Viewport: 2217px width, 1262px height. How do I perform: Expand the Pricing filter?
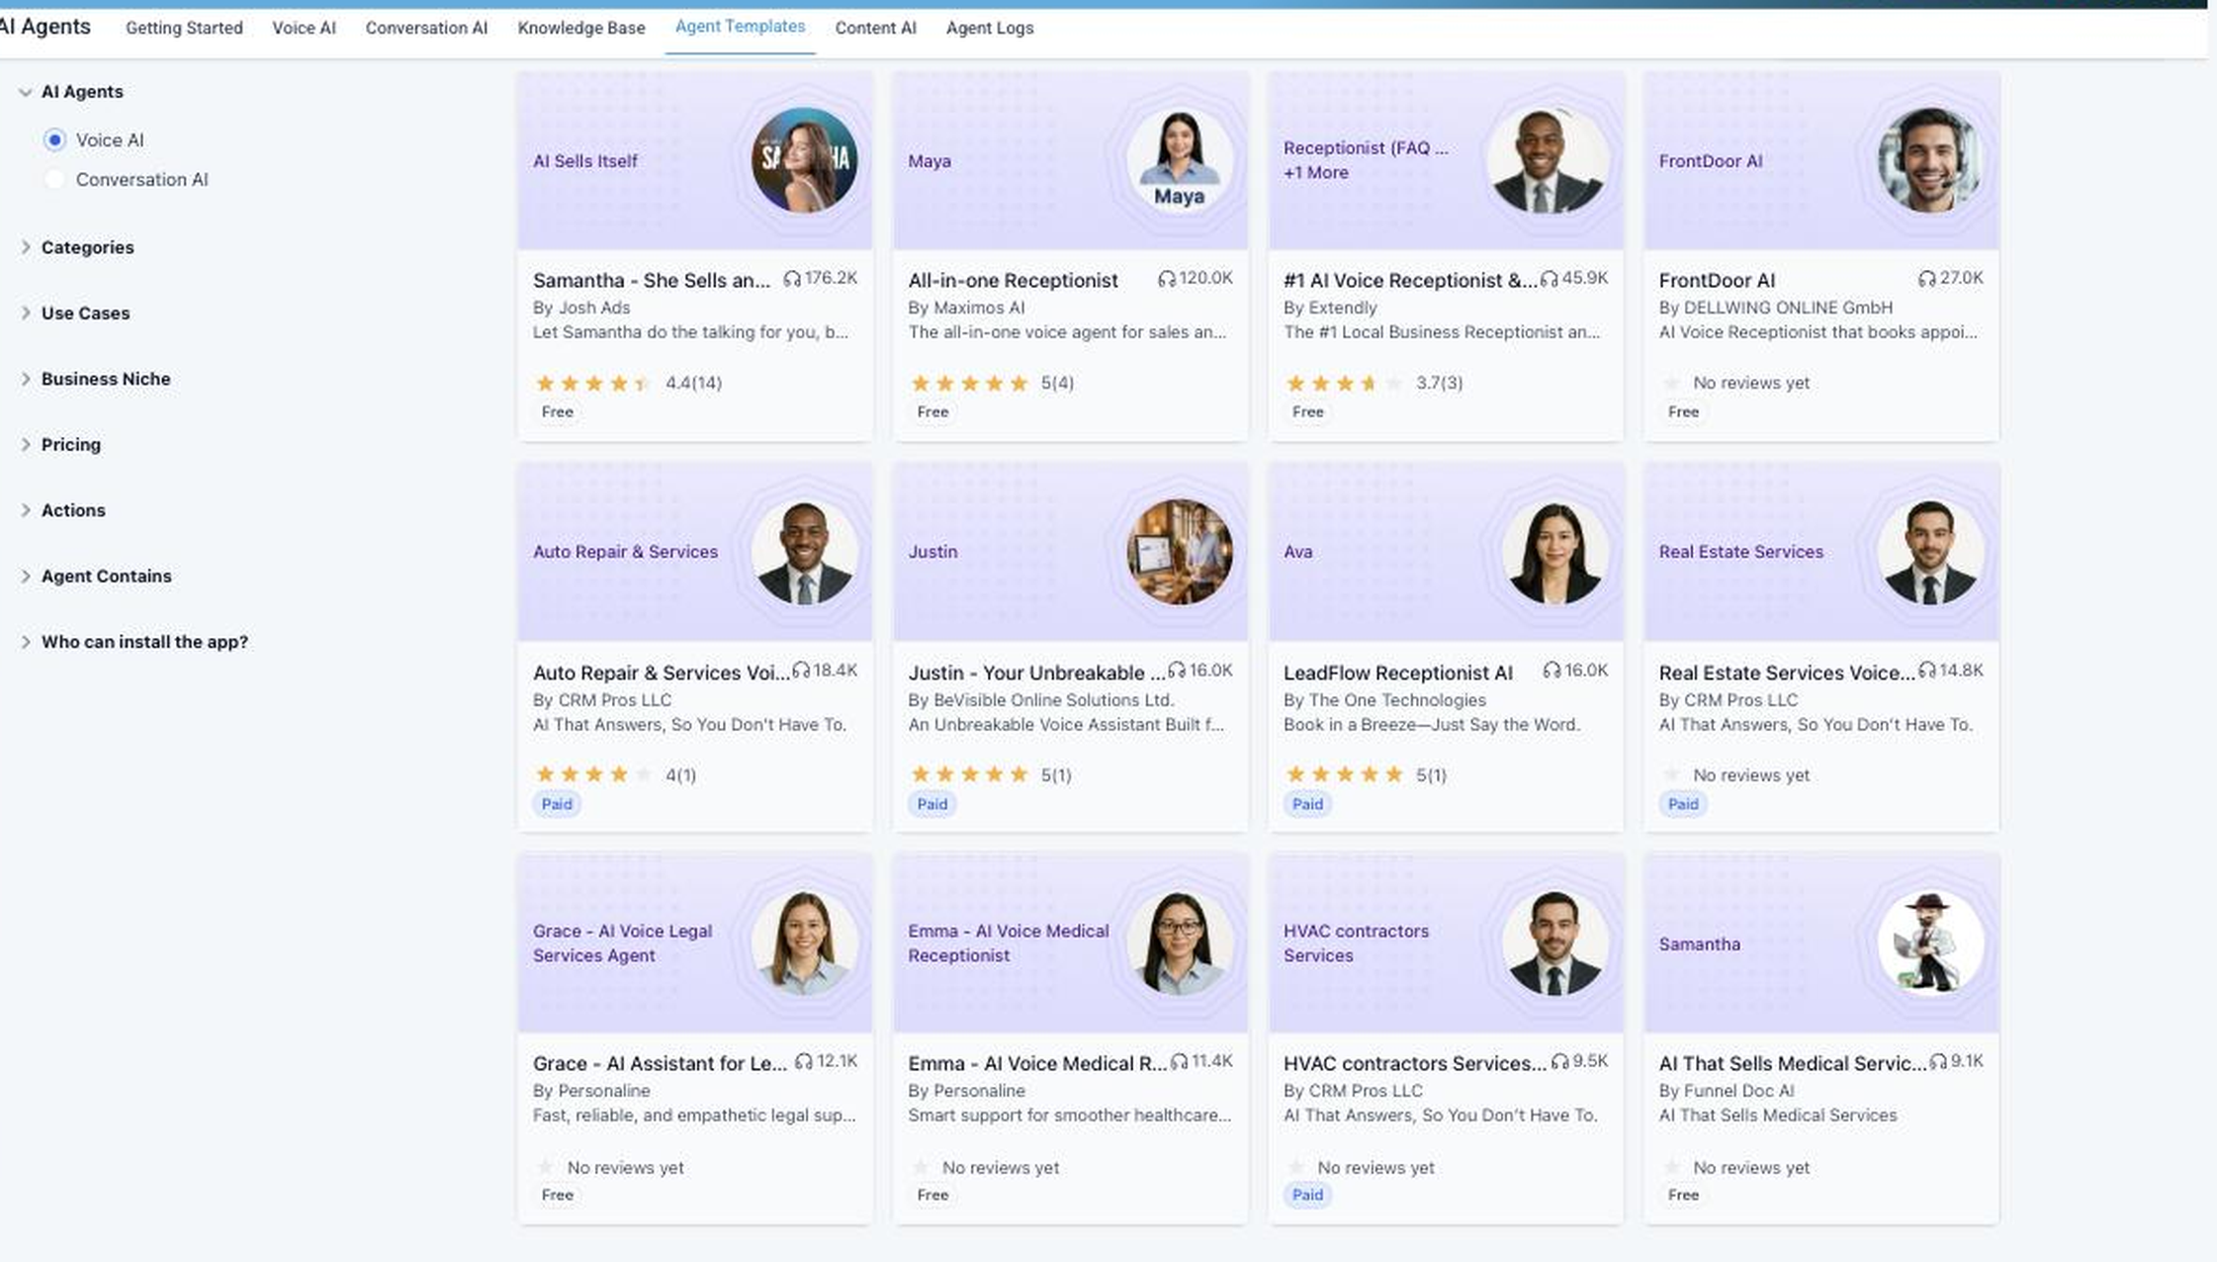pyautogui.click(x=26, y=444)
